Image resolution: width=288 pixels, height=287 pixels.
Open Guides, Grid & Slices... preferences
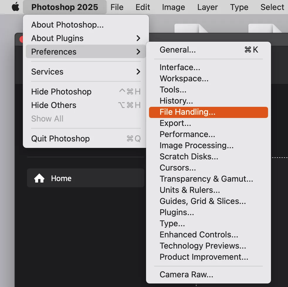click(209, 201)
